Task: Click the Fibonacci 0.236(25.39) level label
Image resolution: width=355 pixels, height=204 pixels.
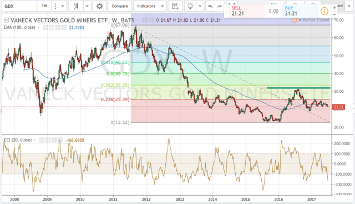Action: 115,99
